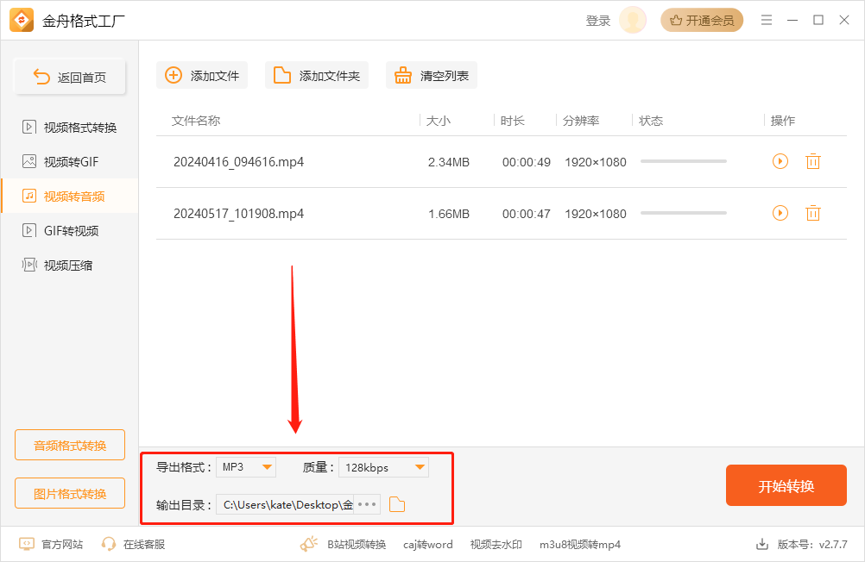Image resolution: width=865 pixels, height=562 pixels.
Task: Select 视频压缩 in sidebar
Action: pos(70,265)
